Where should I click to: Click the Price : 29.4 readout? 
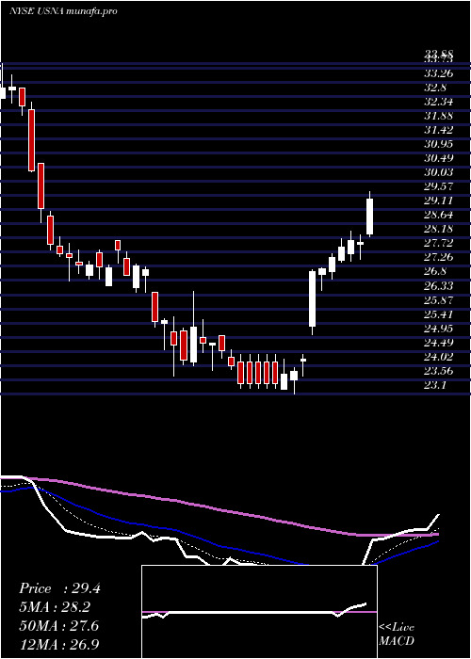tap(59, 588)
